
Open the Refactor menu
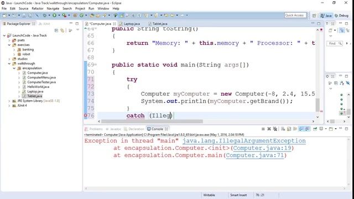pyautogui.click(x=38, y=9)
